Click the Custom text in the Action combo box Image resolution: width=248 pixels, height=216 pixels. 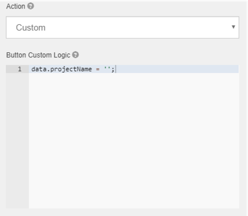click(x=30, y=28)
